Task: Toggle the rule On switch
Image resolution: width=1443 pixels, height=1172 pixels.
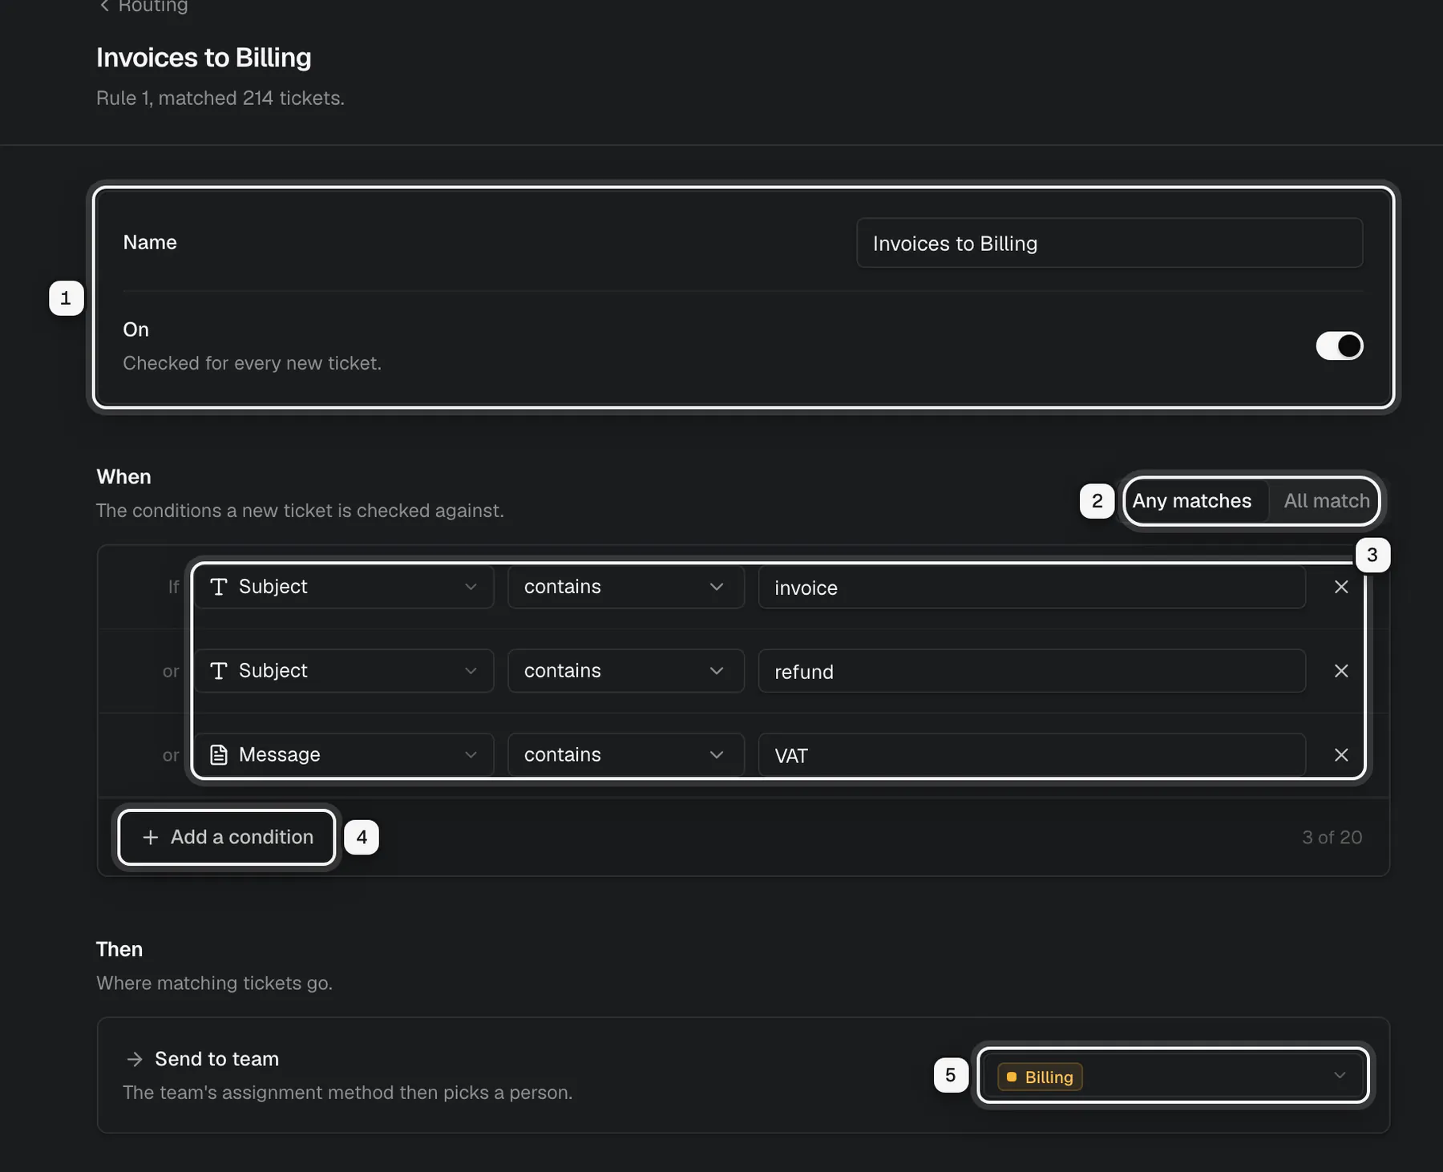Action: pyautogui.click(x=1339, y=346)
